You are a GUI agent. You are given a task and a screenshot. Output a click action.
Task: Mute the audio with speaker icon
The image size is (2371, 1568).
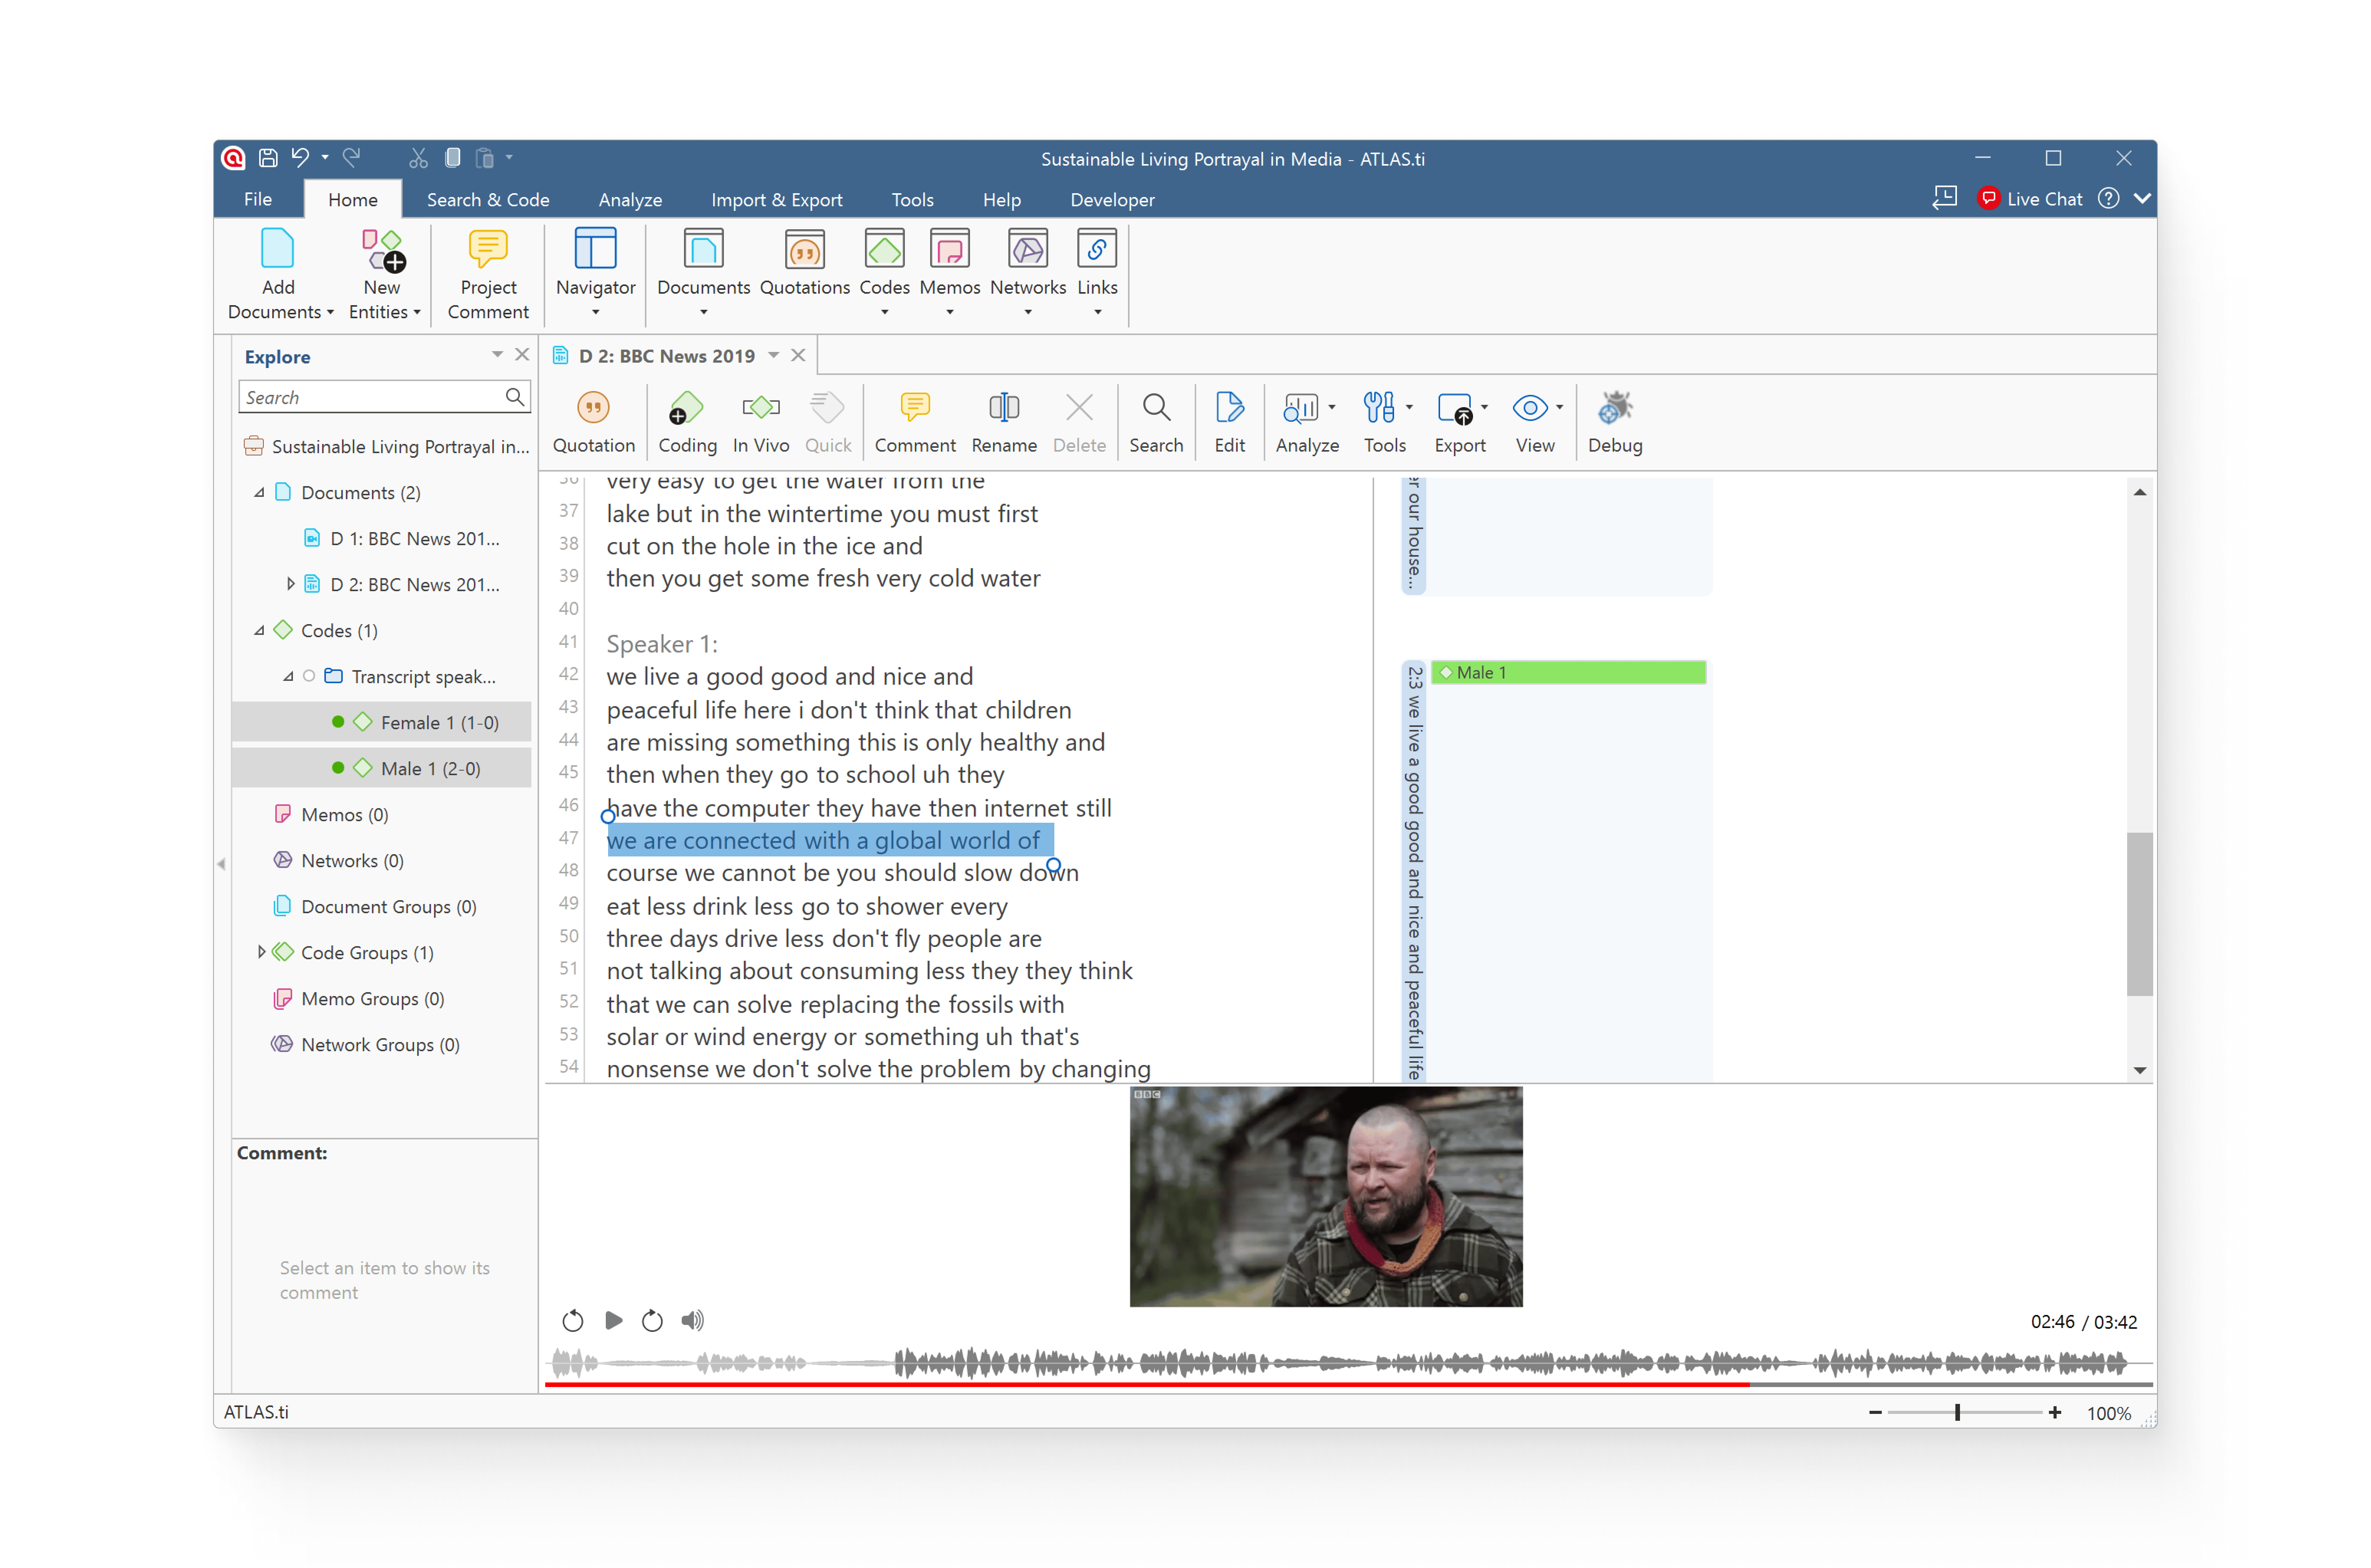coord(692,1320)
